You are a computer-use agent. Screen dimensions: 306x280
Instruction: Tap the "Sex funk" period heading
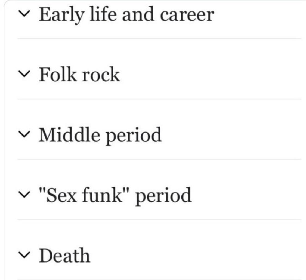pyautogui.click(x=115, y=196)
